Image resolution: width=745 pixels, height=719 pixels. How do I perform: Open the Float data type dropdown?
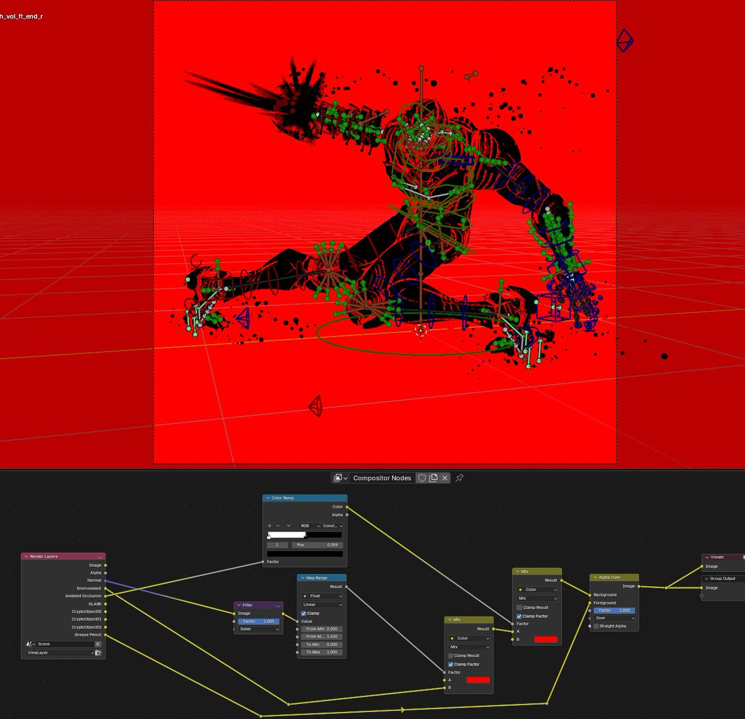click(322, 596)
